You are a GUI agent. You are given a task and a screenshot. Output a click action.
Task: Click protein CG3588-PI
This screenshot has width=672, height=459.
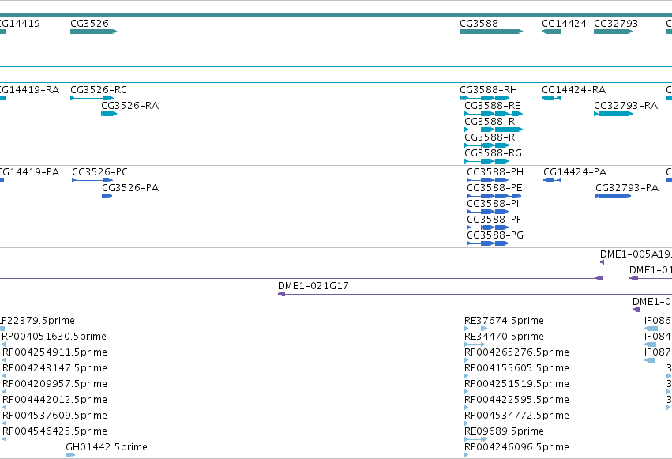pyautogui.click(x=488, y=212)
